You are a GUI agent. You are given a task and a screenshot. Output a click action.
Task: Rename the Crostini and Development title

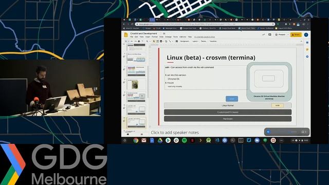pyautogui.click(x=144, y=33)
